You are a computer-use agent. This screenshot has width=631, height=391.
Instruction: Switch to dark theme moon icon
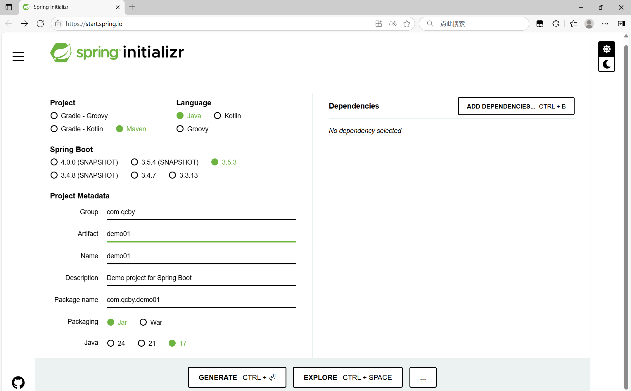click(x=606, y=64)
